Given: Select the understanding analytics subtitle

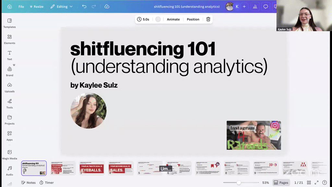Looking at the screenshot, I should click(169, 67).
